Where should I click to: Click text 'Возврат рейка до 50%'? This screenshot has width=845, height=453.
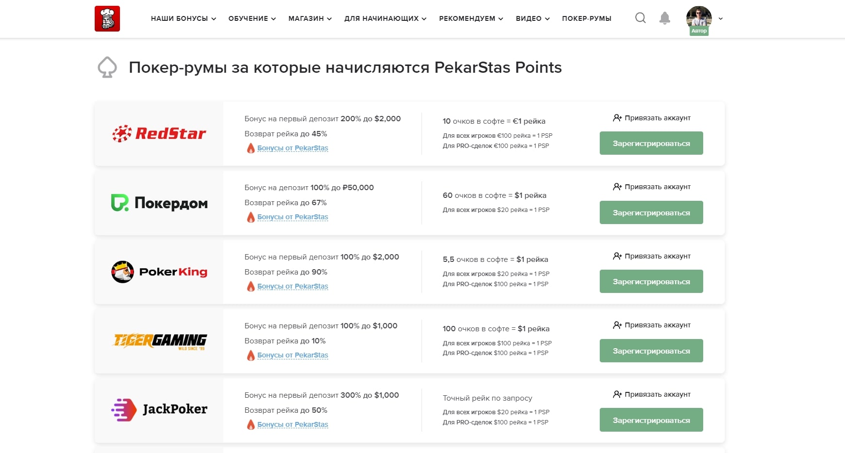click(286, 410)
